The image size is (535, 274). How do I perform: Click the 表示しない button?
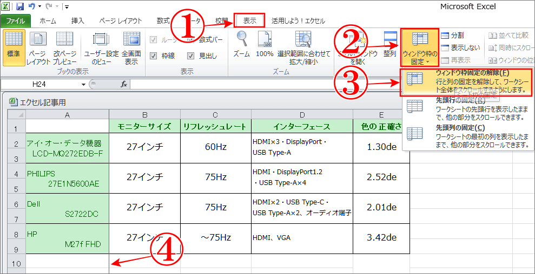460,47
